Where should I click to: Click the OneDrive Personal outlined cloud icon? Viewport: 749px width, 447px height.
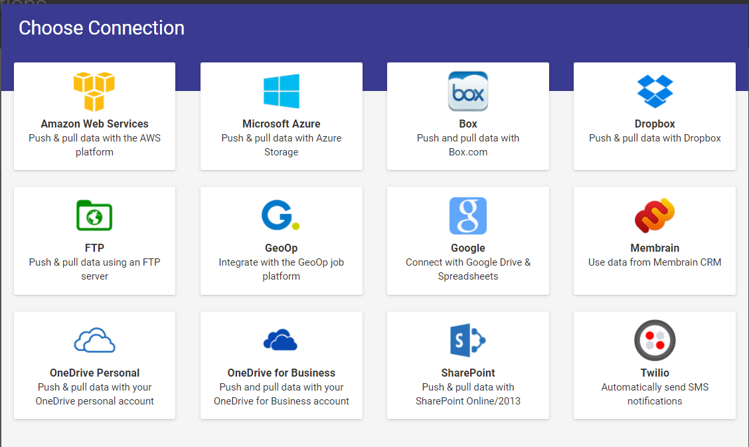tap(94, 340)
